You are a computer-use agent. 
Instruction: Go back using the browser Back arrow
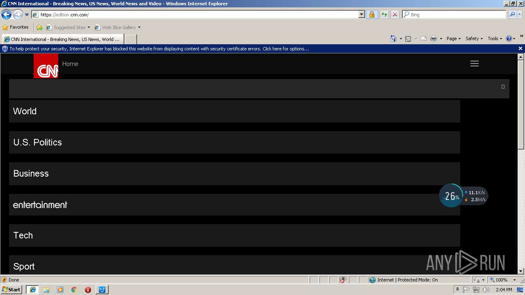[x=6, y=15]
